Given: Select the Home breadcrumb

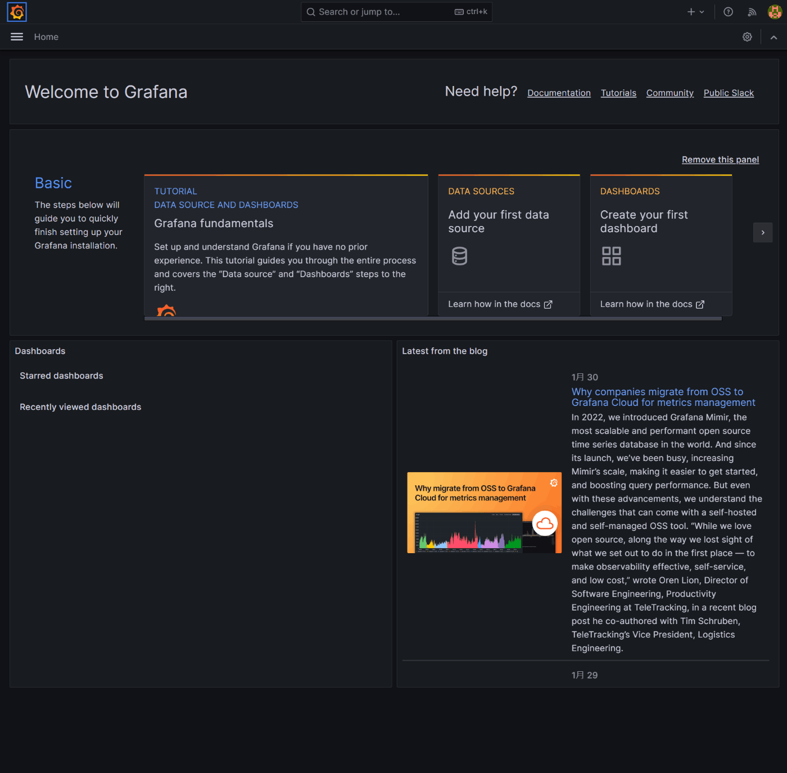Looking at the screenshot, I should [x=46, y=37].
